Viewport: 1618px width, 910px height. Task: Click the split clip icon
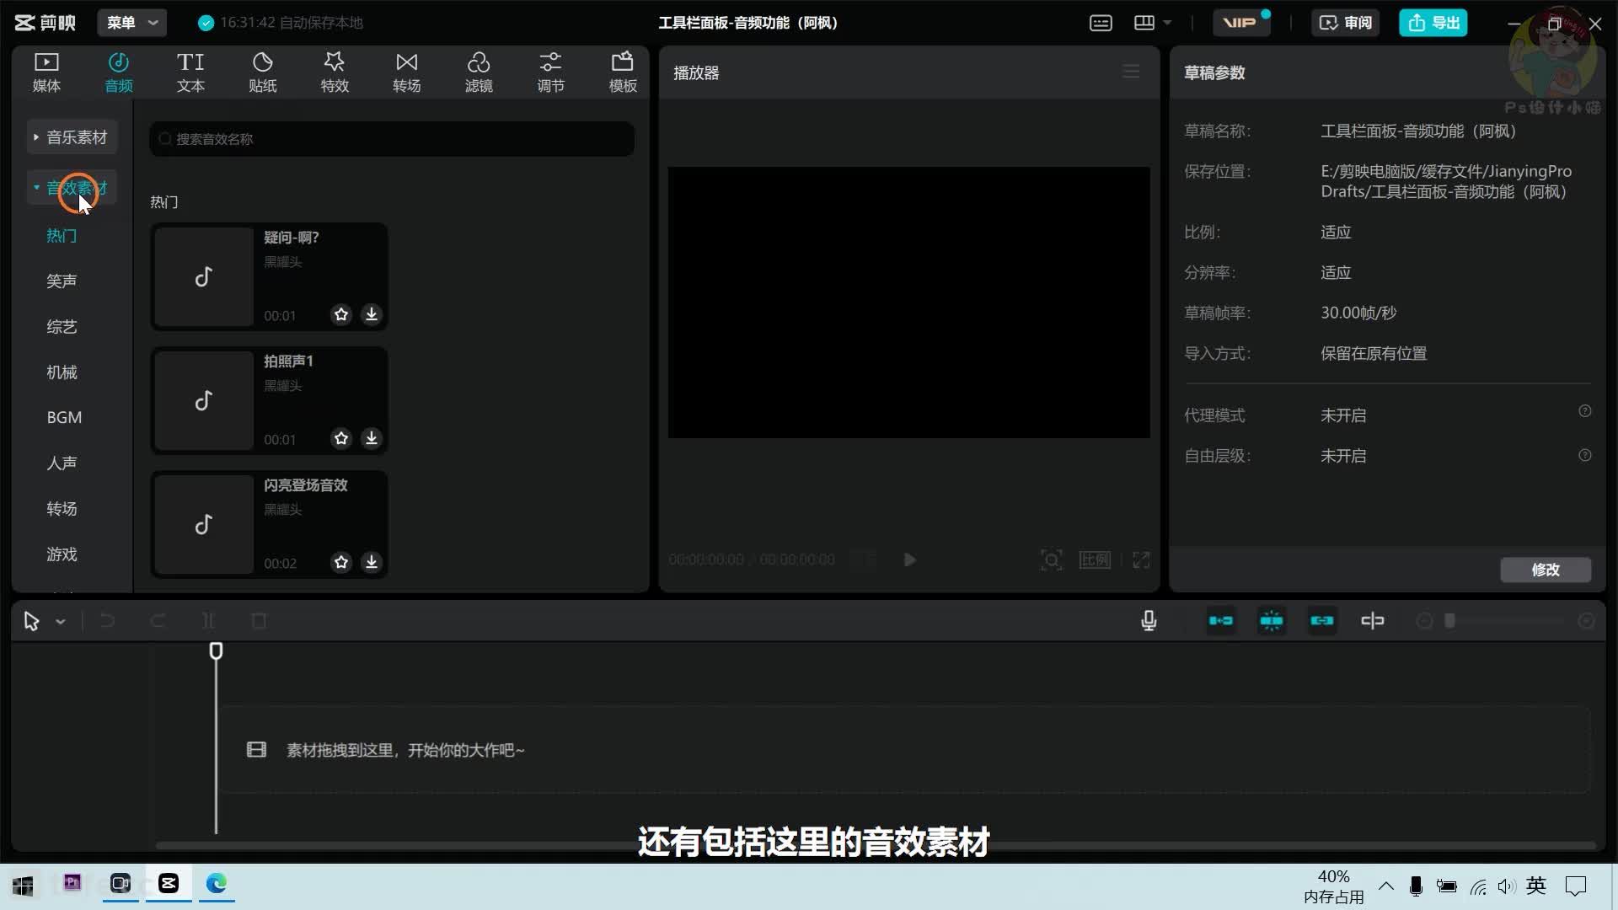208,621
